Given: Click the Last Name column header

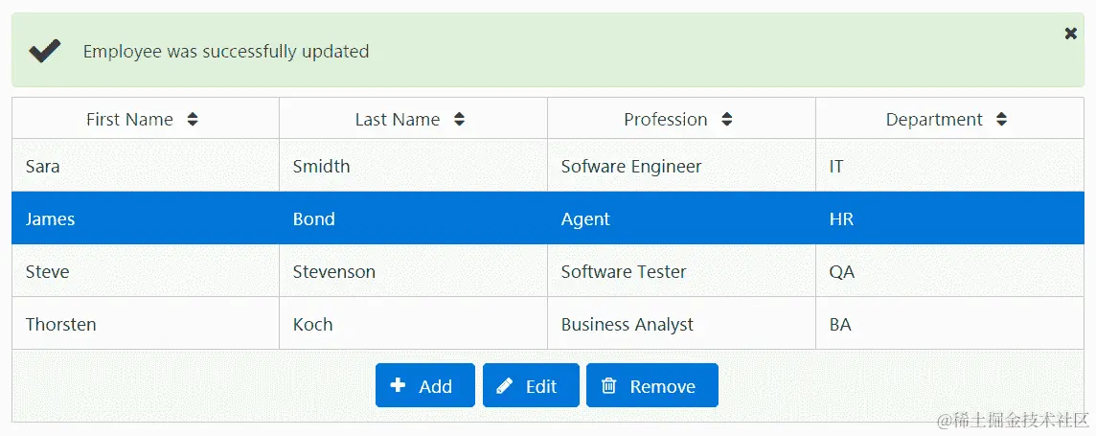Looking at the screenshot, I should [397, 120].
